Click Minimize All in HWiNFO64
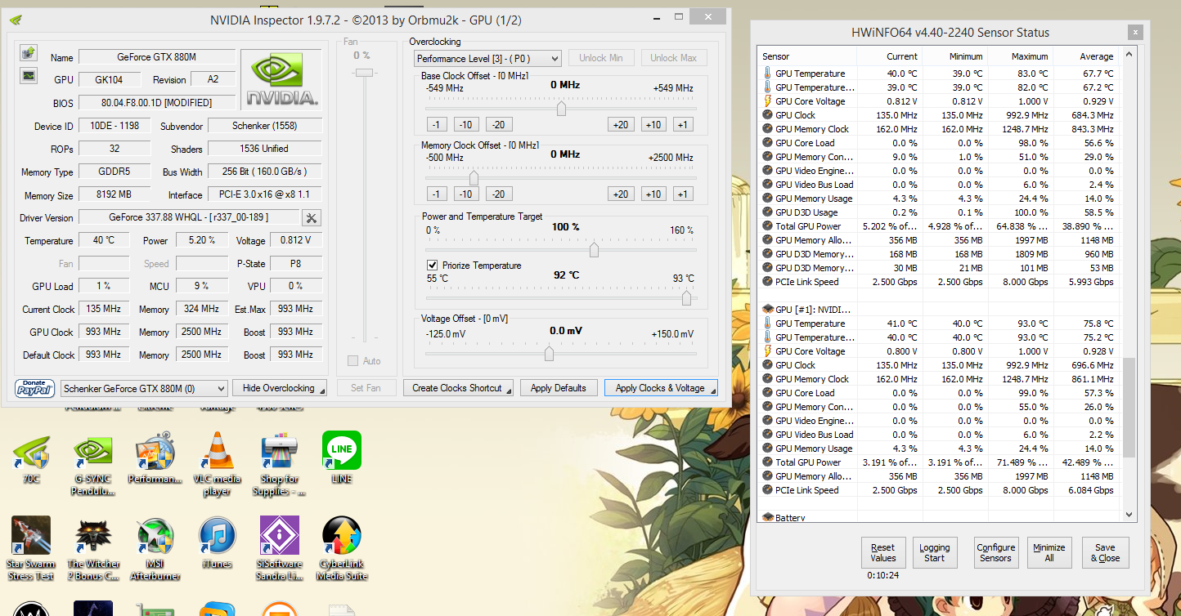This screenshot has height=616, width=1181. [x=1049, y=553]
